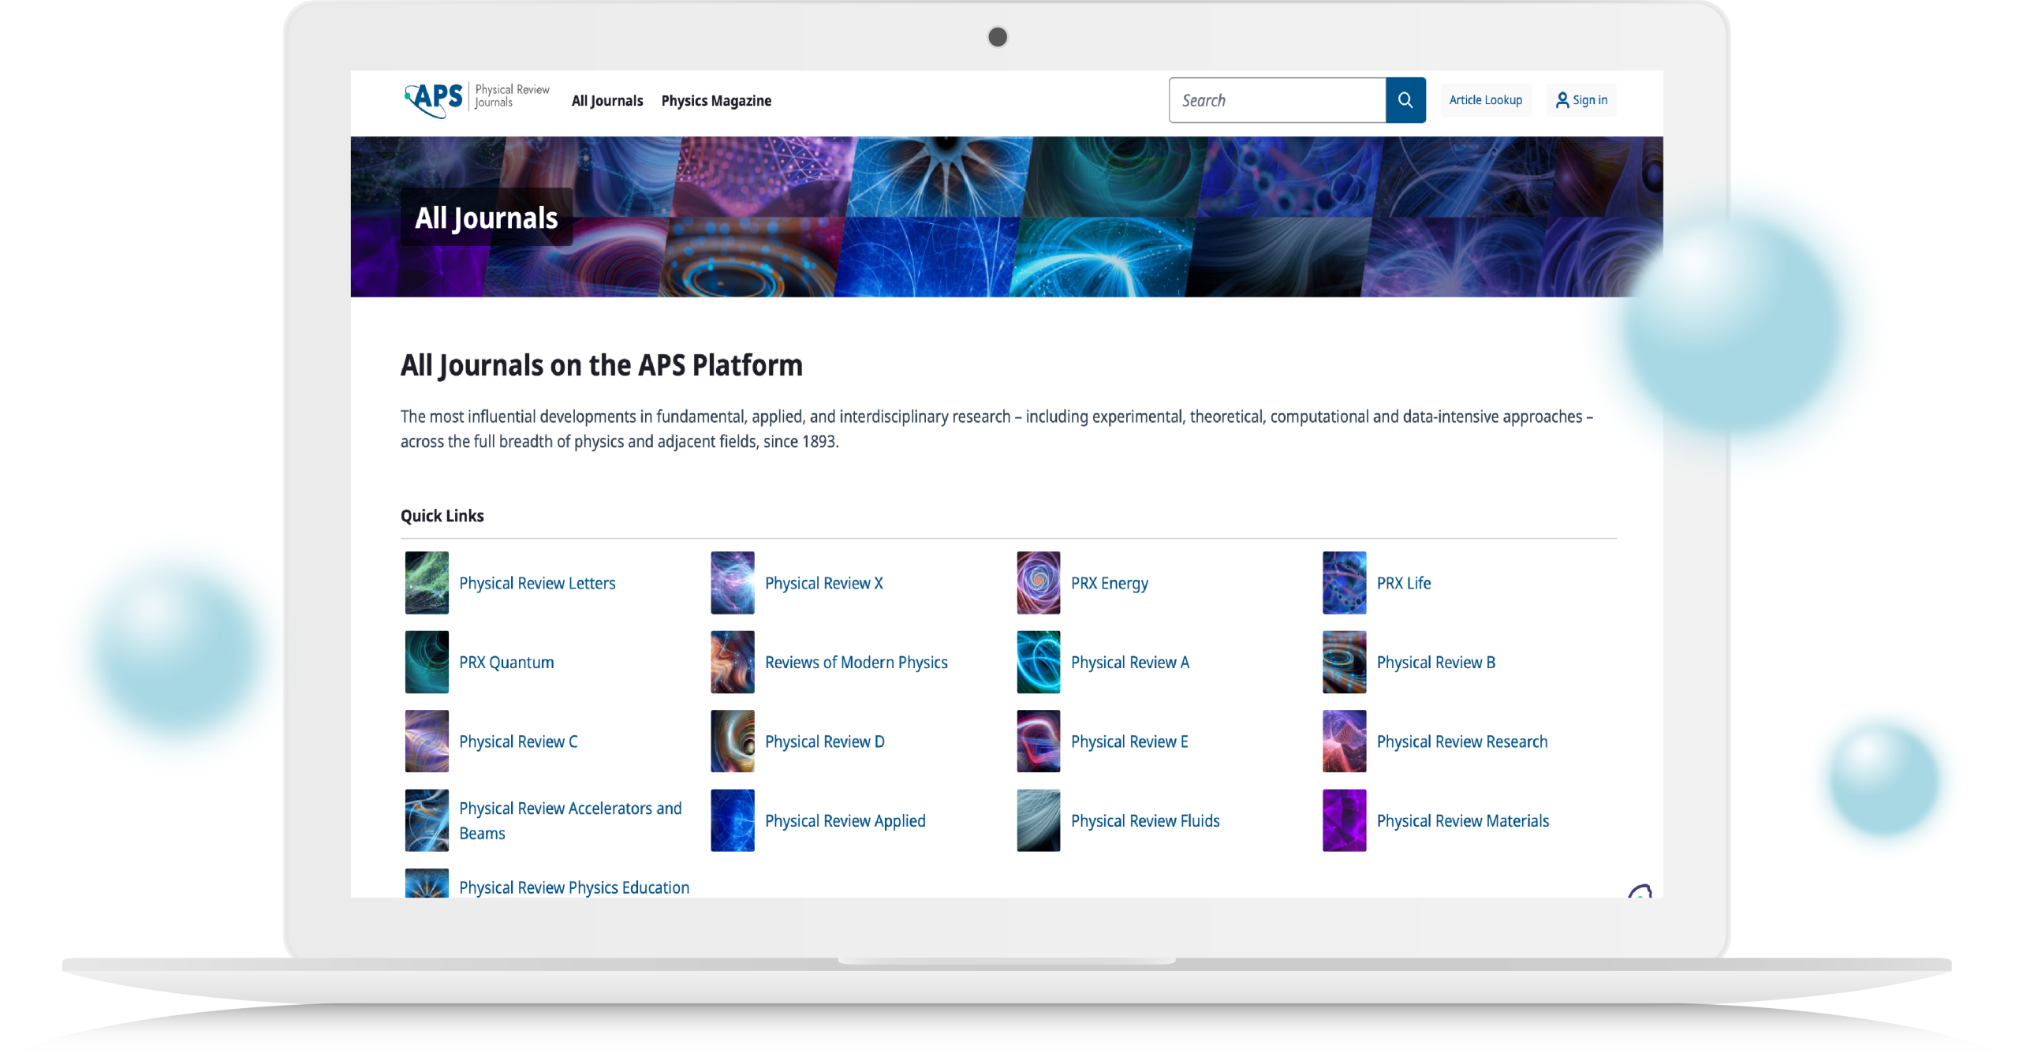Open PRX Life journal link

pos(1403,583)
